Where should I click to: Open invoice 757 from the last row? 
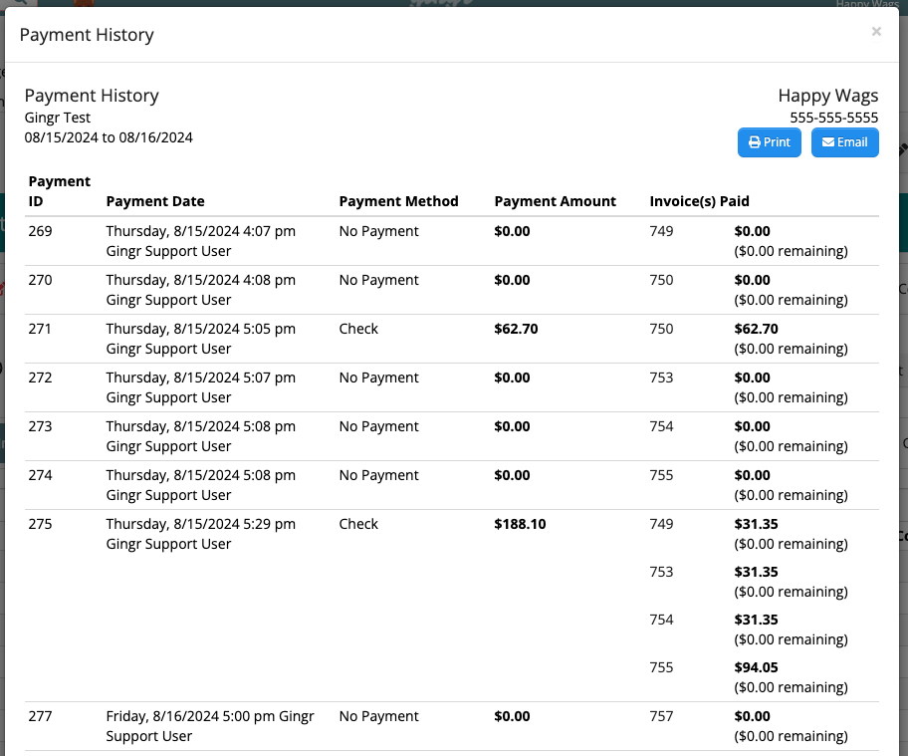(x=661, y=715)
